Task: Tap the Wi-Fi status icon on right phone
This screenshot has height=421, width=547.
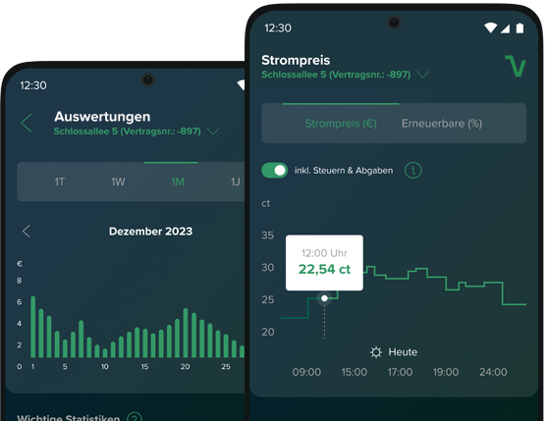Action: click(491, 27)
